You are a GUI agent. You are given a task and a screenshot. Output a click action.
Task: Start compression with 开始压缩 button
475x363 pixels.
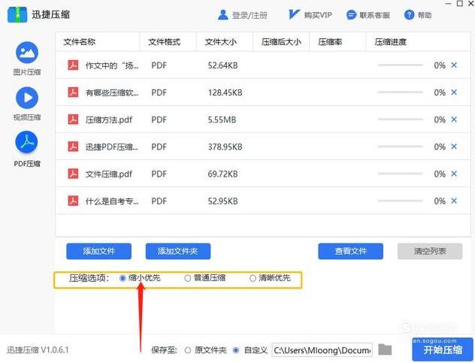point(443,349)
